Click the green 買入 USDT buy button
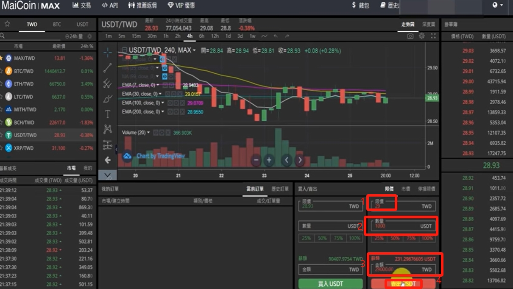The width and height of the screenshot is (513, 289). click(331, 283)
